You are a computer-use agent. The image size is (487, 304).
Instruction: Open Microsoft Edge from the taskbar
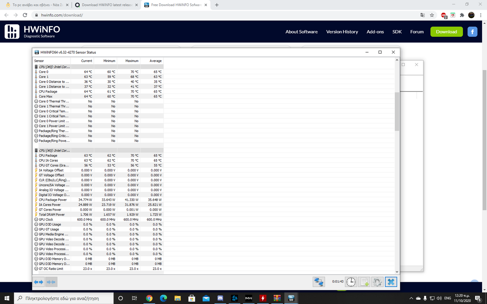[163, 298]
